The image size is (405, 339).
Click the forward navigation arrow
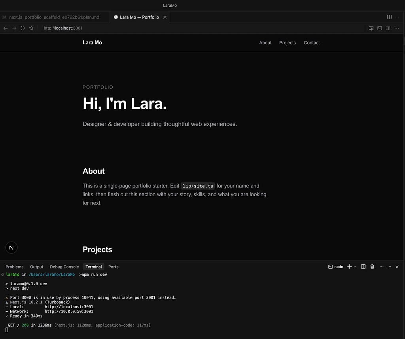pos(14,28)
